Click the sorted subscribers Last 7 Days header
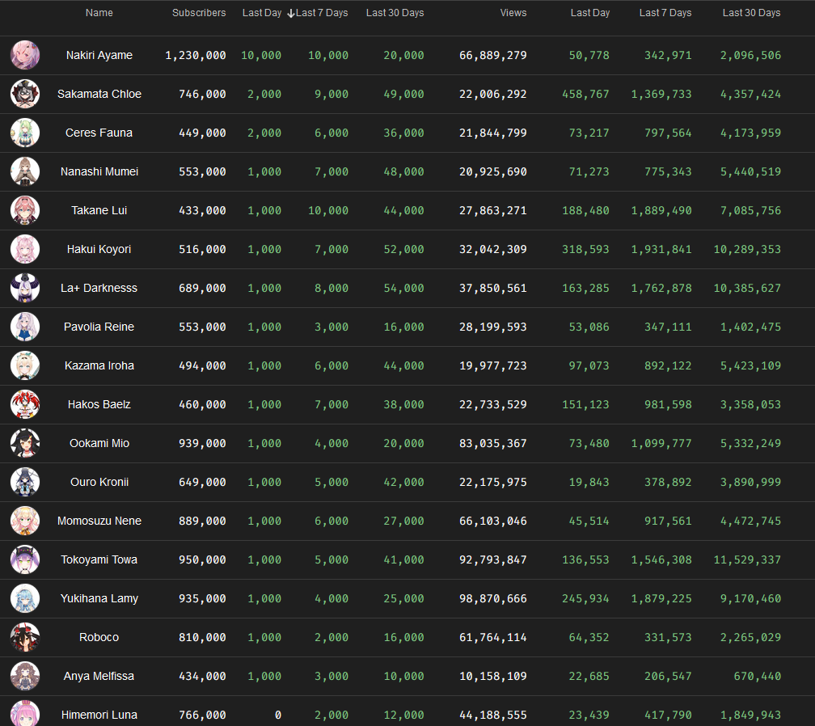Viewport: 815px width, 726px height. point(322,12)
